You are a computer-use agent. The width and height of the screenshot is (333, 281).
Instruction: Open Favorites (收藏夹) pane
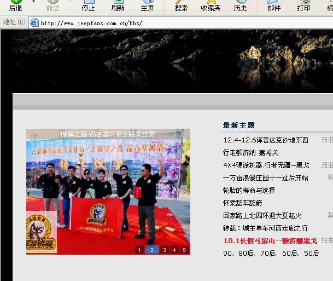click(211, 6)
